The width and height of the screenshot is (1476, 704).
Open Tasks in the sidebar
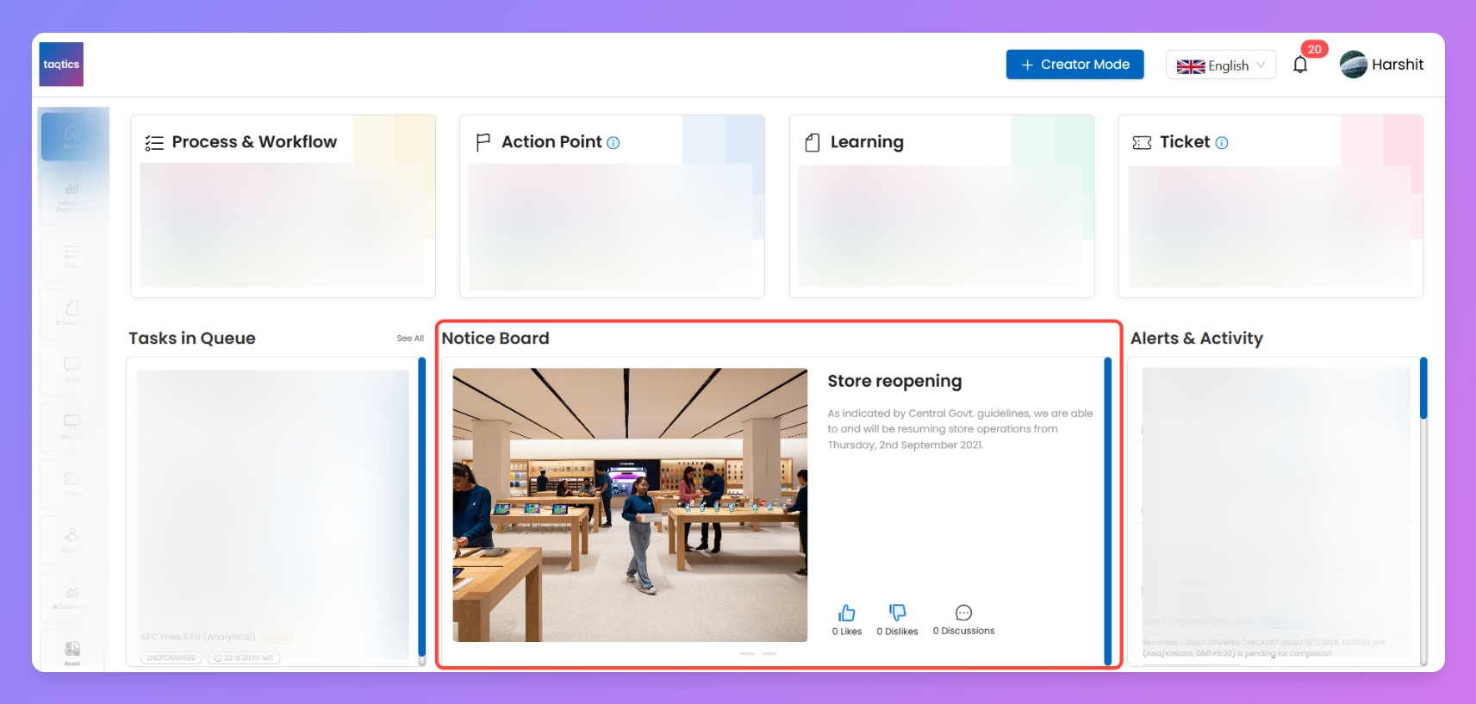72,256
